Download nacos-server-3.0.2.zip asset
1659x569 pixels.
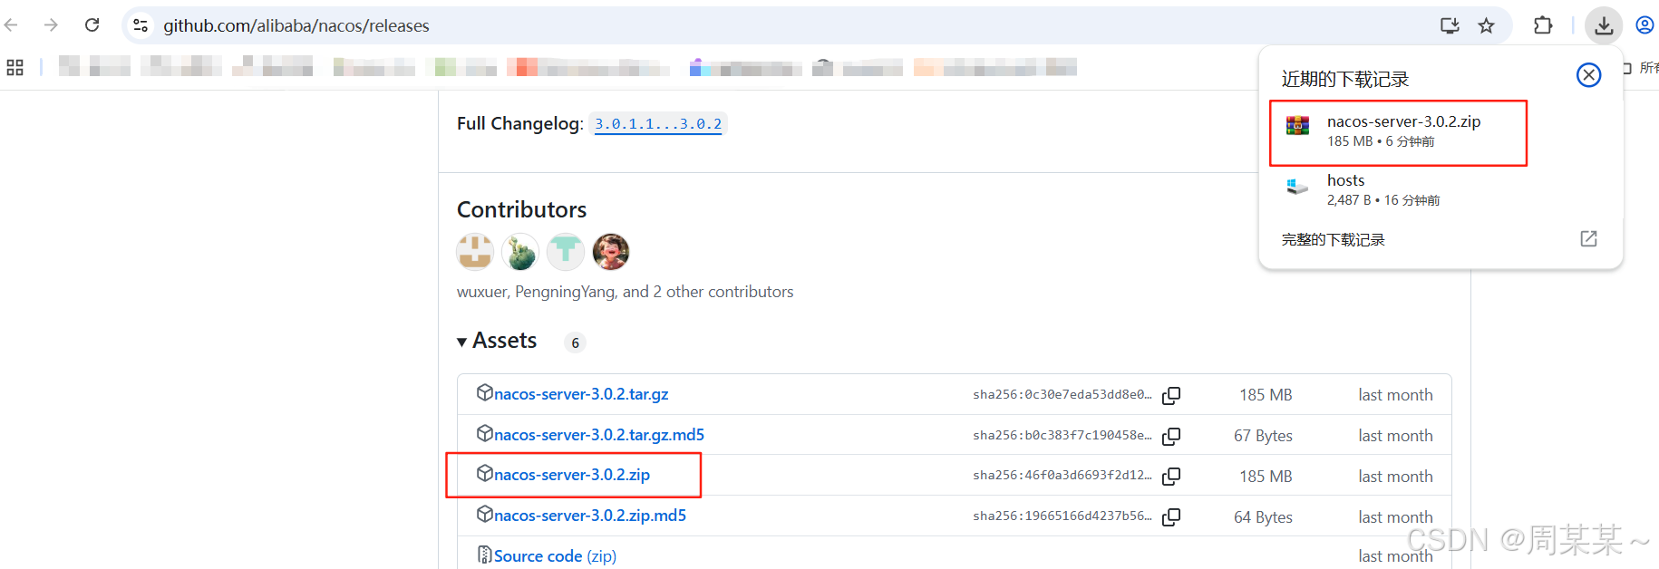572,475
